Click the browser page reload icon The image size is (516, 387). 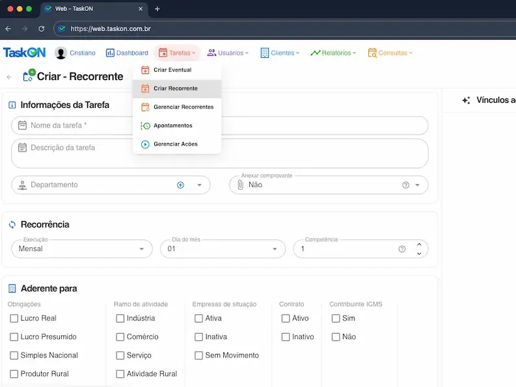[x=42, y=29]
